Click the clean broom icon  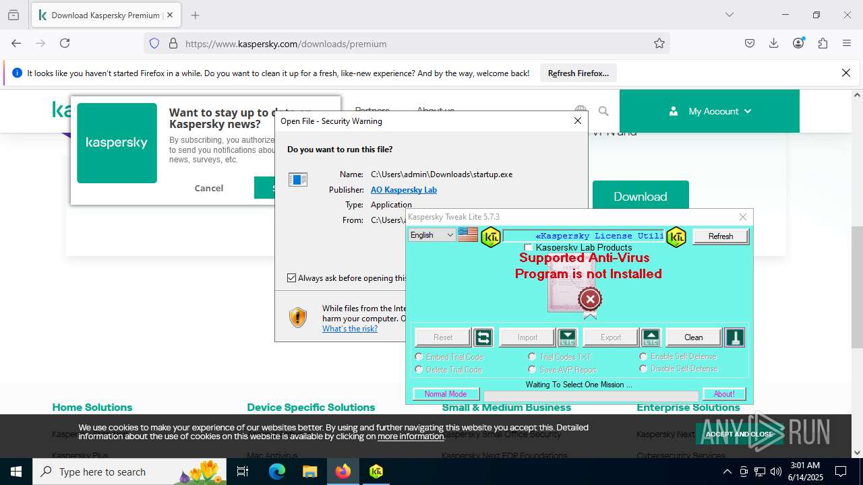click(x=734, y=337)
